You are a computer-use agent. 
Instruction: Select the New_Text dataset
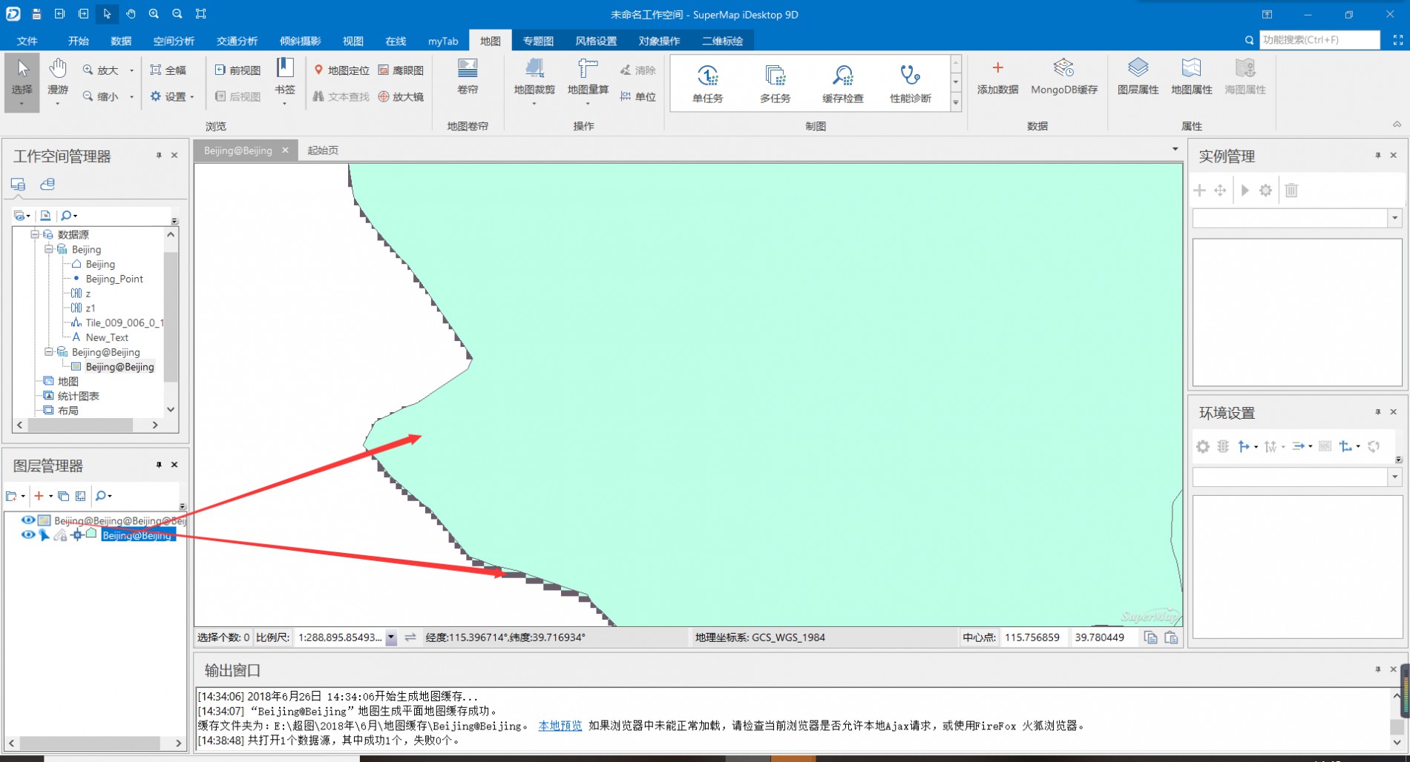tap(107, 337)
